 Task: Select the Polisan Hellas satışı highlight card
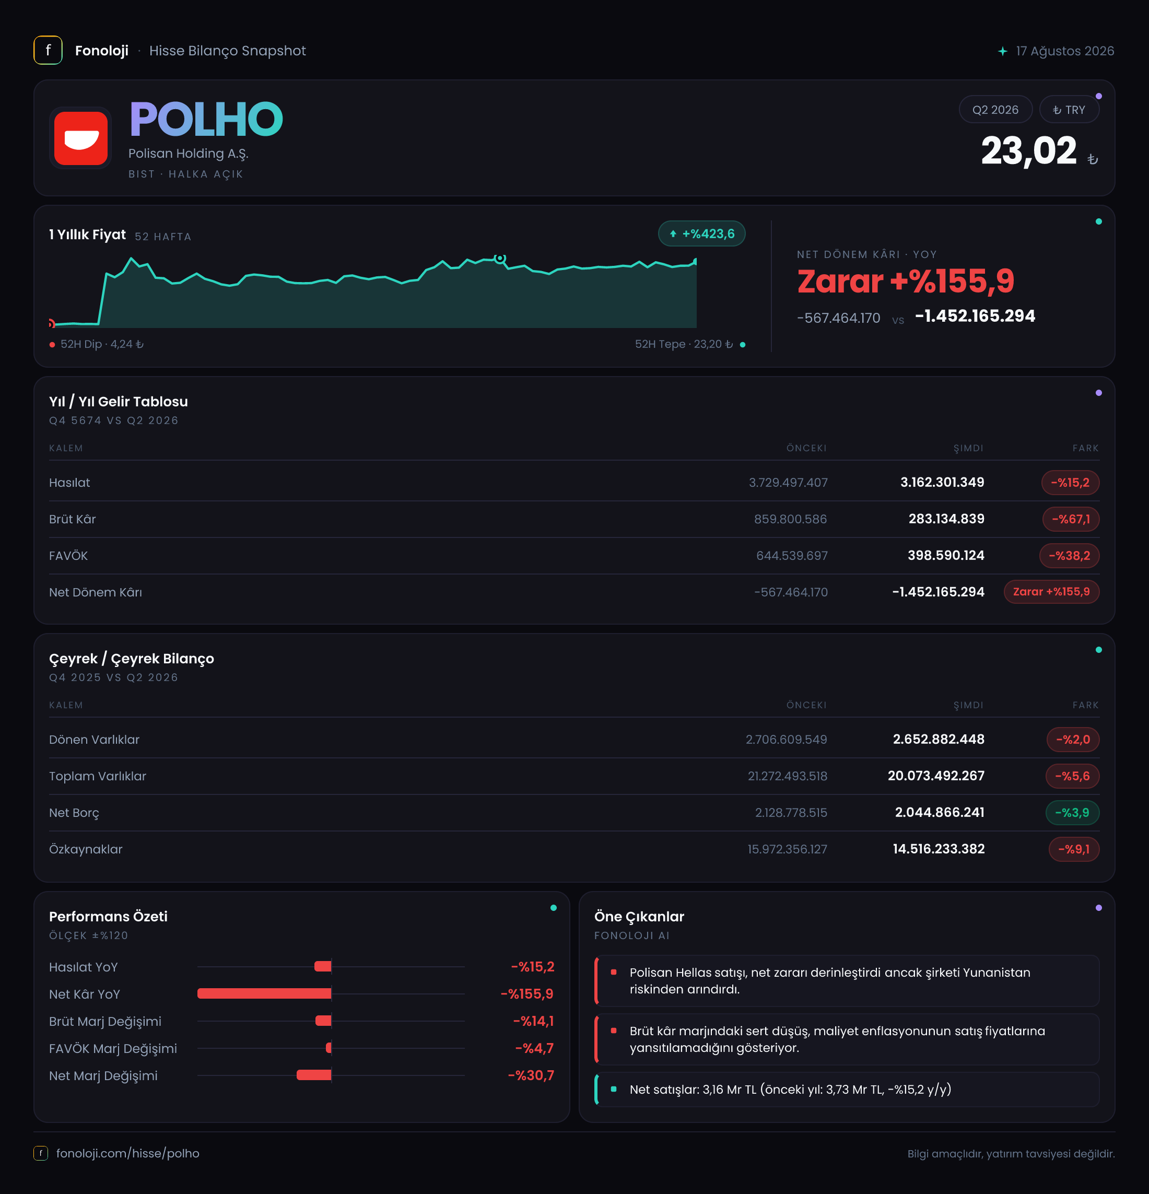846,981
